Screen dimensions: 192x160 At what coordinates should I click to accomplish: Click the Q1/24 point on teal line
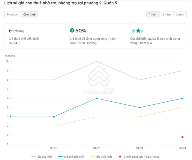(x=139, y=107)
